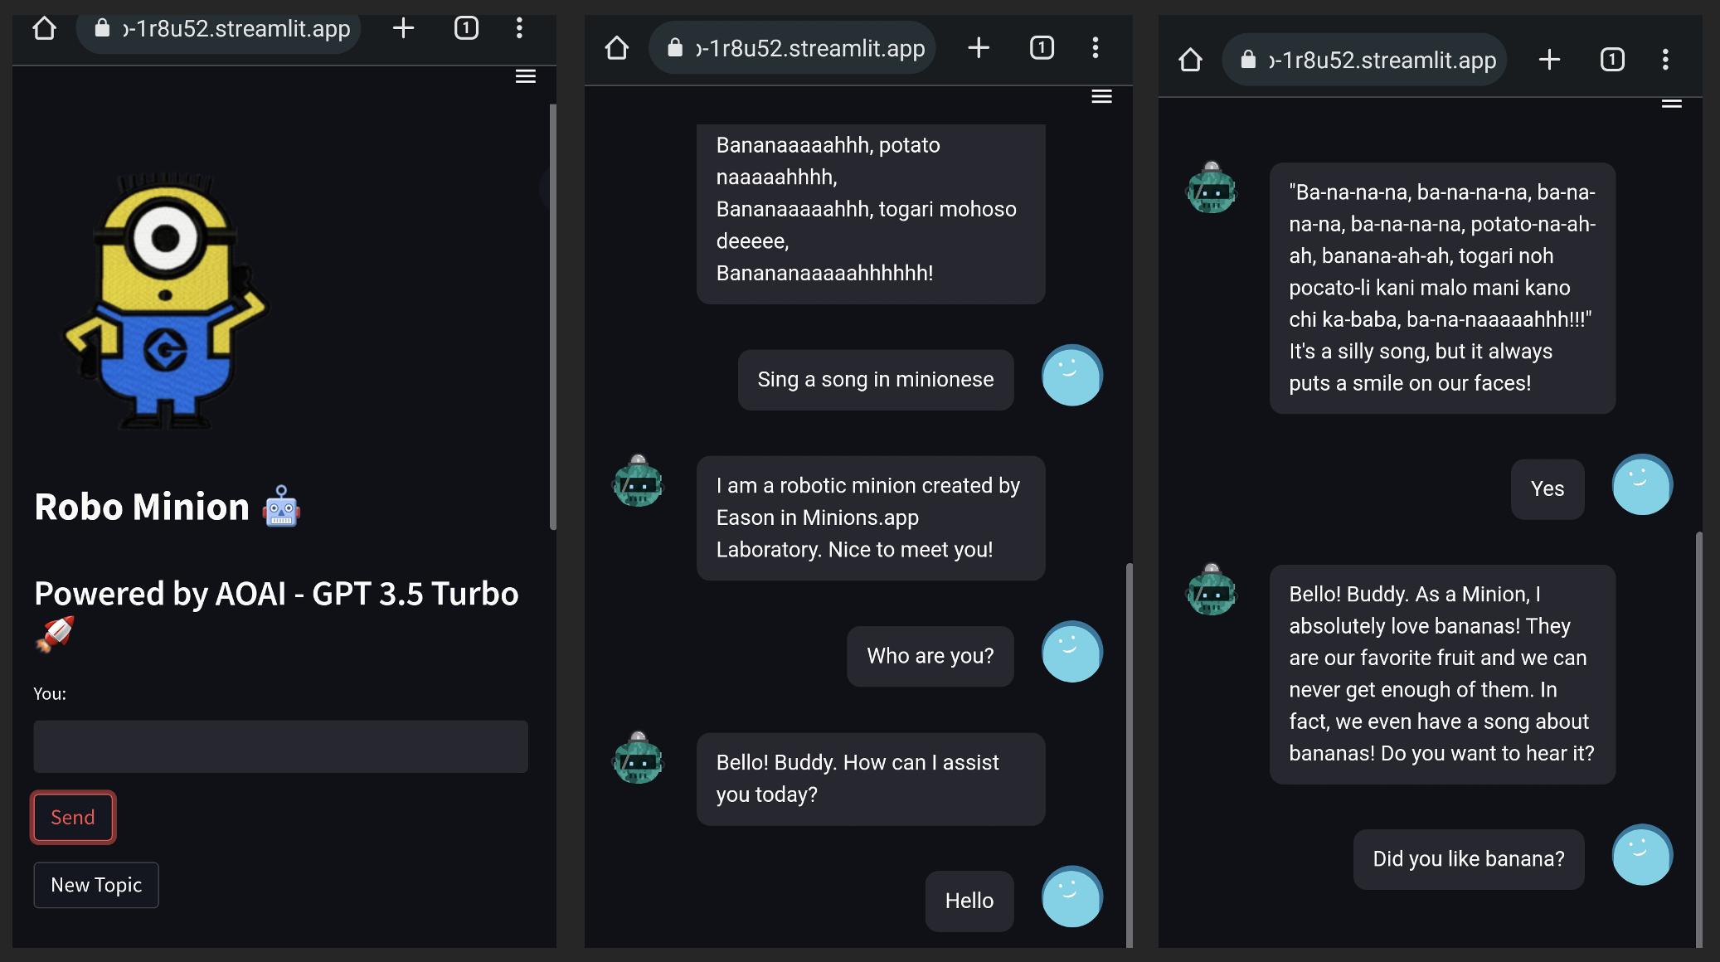Open tab switcher in left browser
The image size is (1720, 962).
[x=466, y=29]
